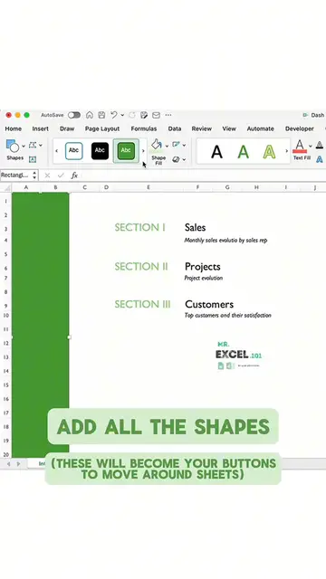Open the Insert ribbon tab
Image resolution: width=326 pixels, height=579 pixels.
40,128
